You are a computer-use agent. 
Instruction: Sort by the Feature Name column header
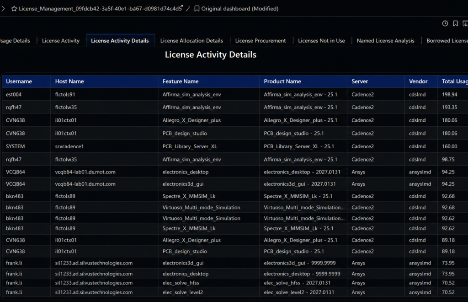pyautogui.click(x=181, y=81)
